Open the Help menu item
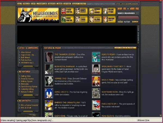The image size is (163, 123). point(20,4)
